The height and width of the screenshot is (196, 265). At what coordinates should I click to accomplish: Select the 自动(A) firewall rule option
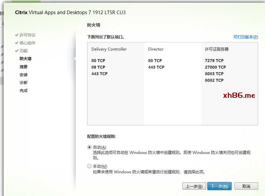tap(89, 147)
